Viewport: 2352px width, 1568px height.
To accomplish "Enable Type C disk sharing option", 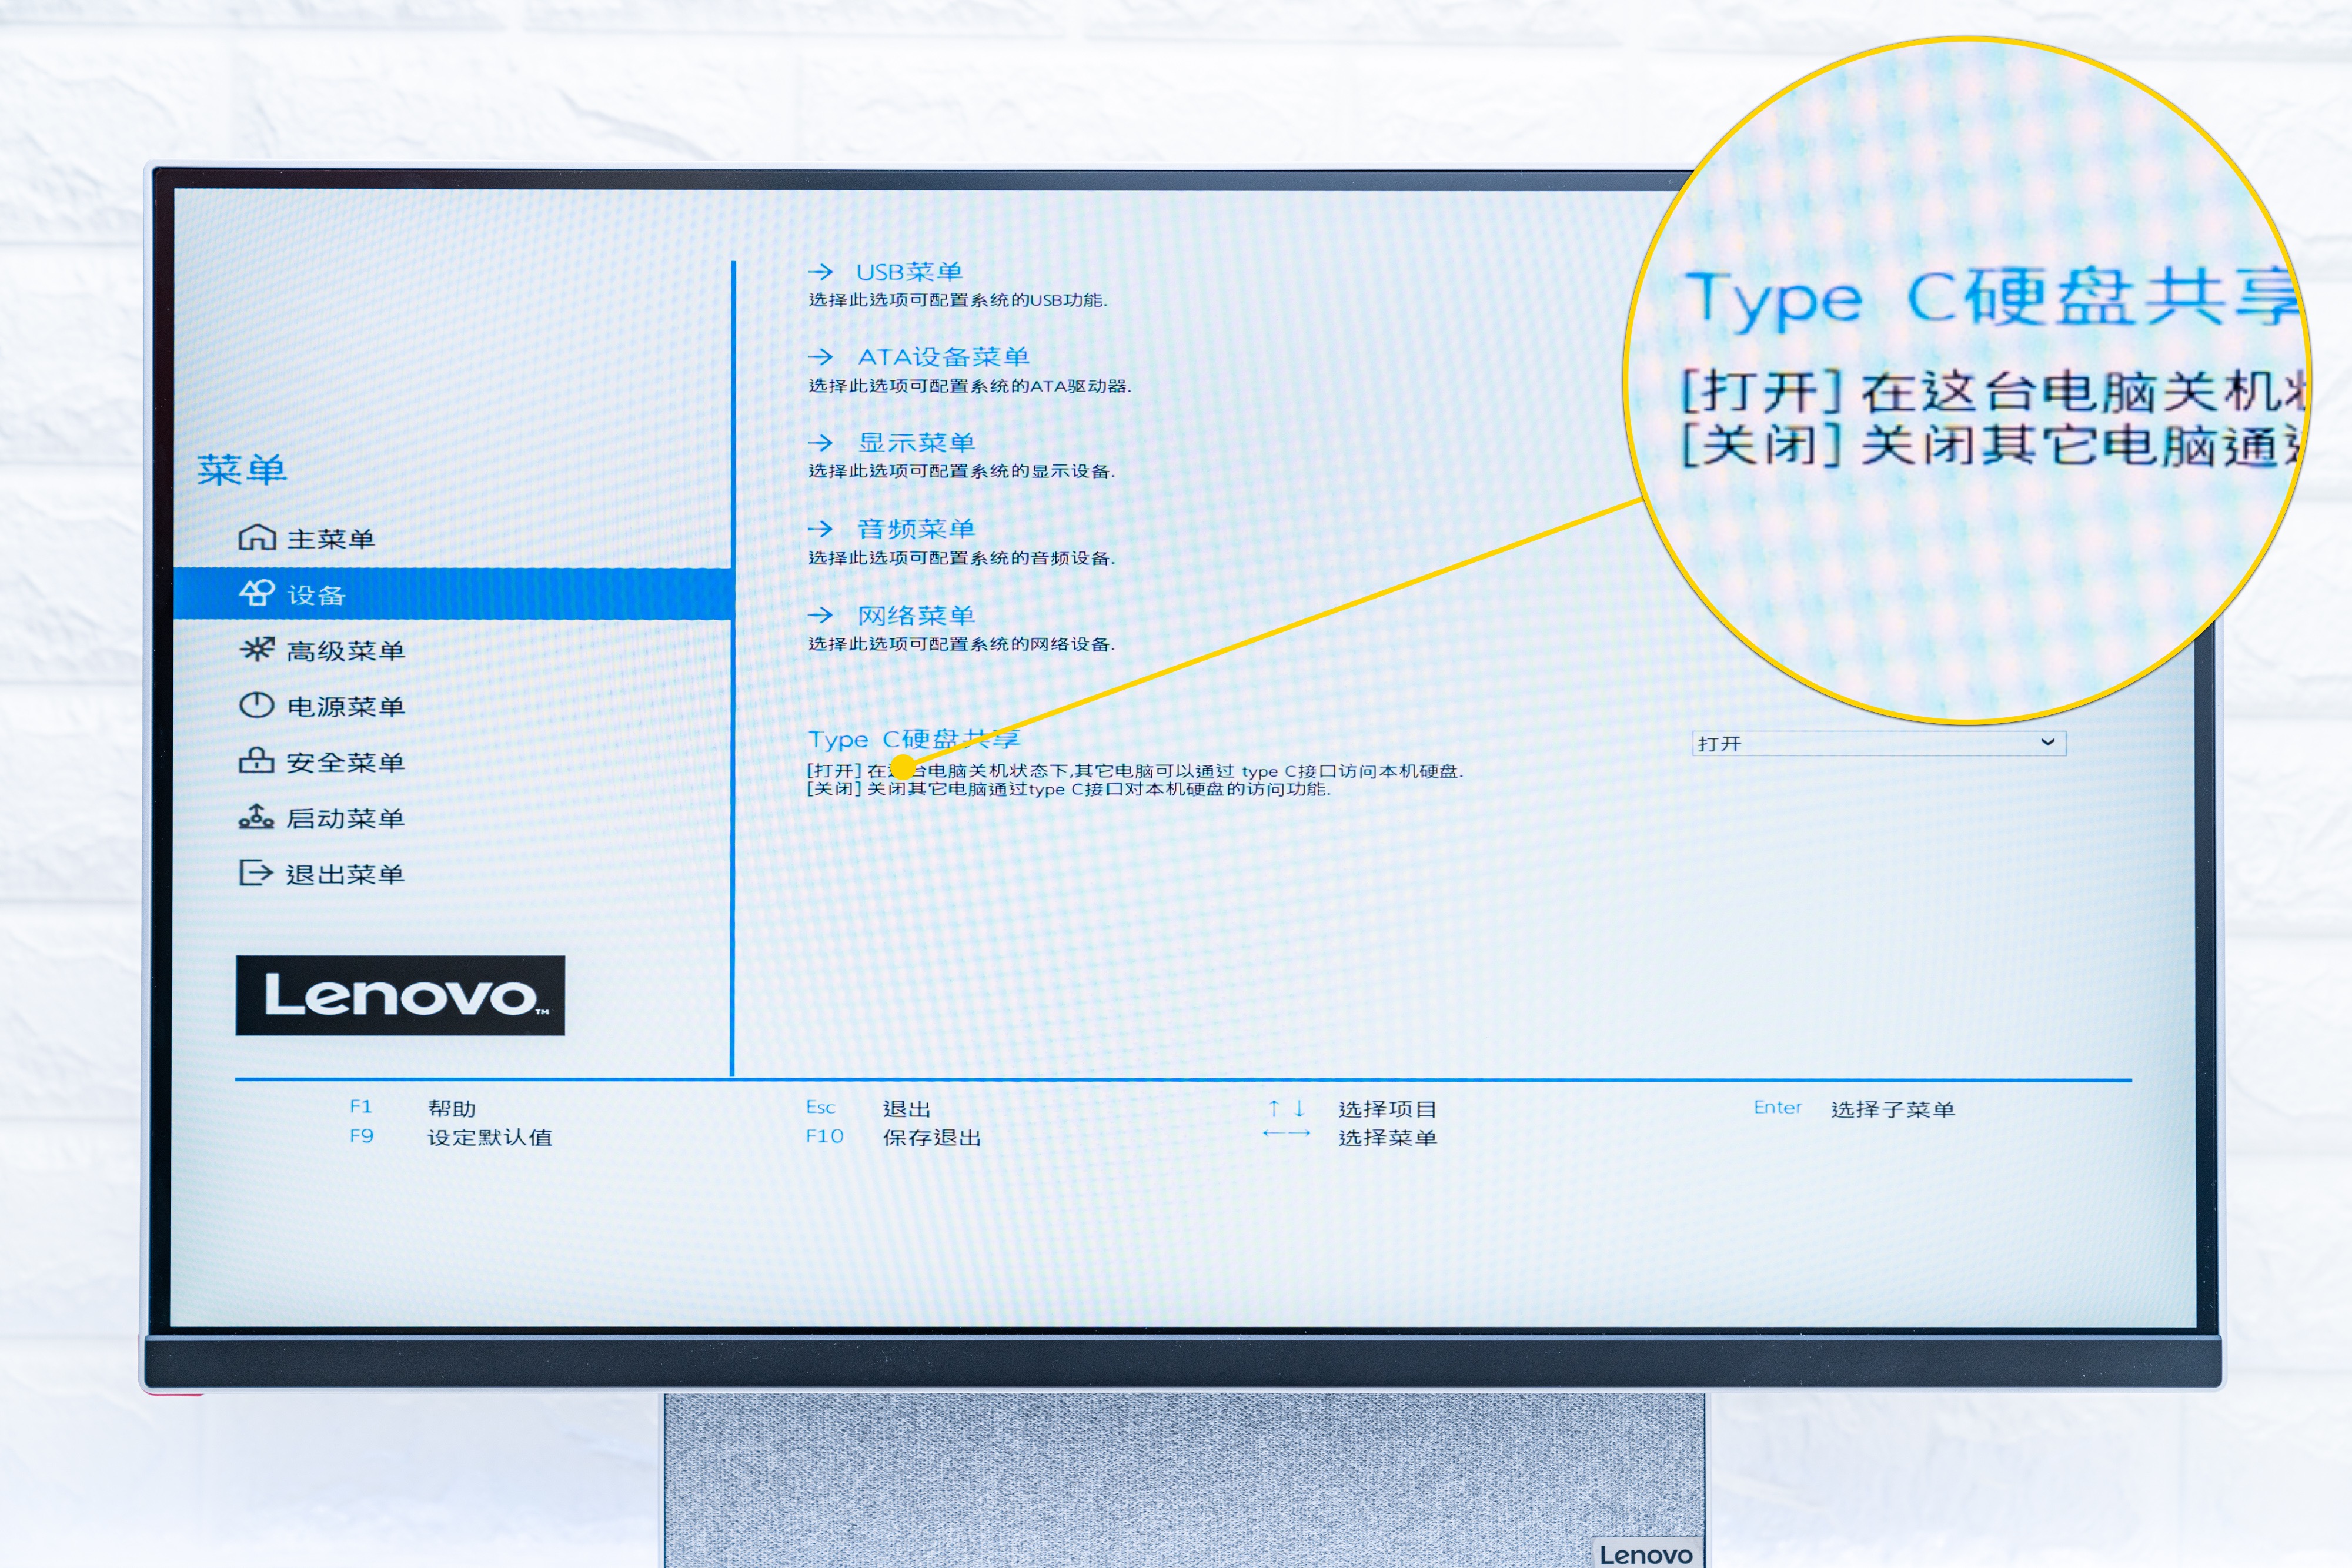I will click(1880, 743).
